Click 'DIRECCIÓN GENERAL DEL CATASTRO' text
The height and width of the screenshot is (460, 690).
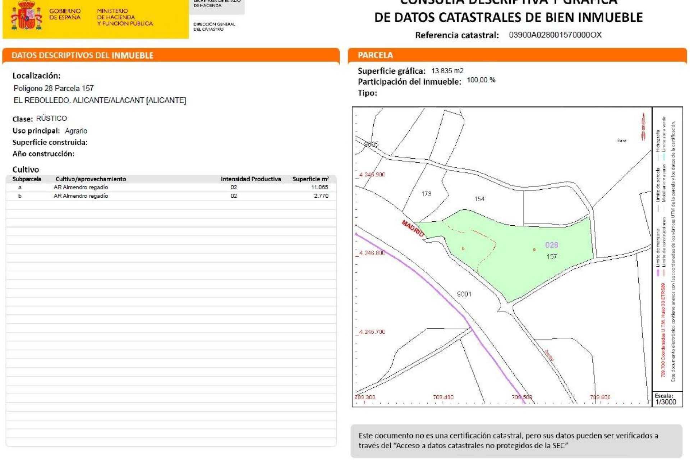[x=214, y=27]
